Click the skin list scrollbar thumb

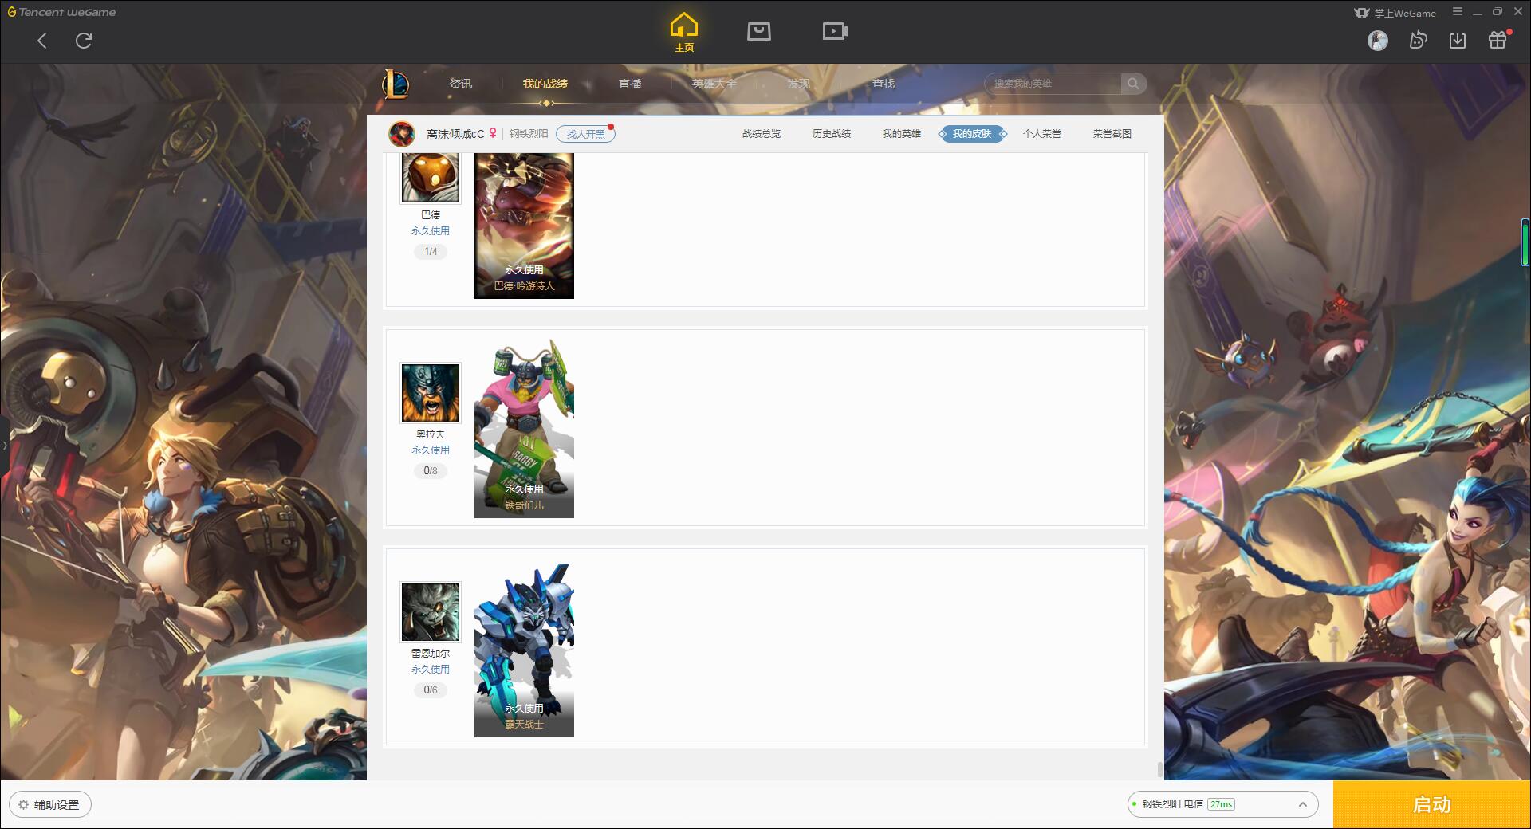[x=1159, y=769]
